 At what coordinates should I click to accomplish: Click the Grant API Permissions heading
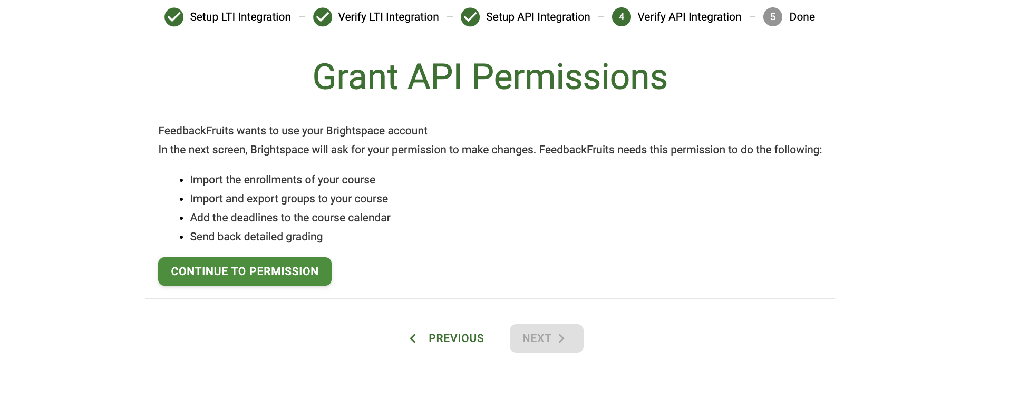(490, 77)
